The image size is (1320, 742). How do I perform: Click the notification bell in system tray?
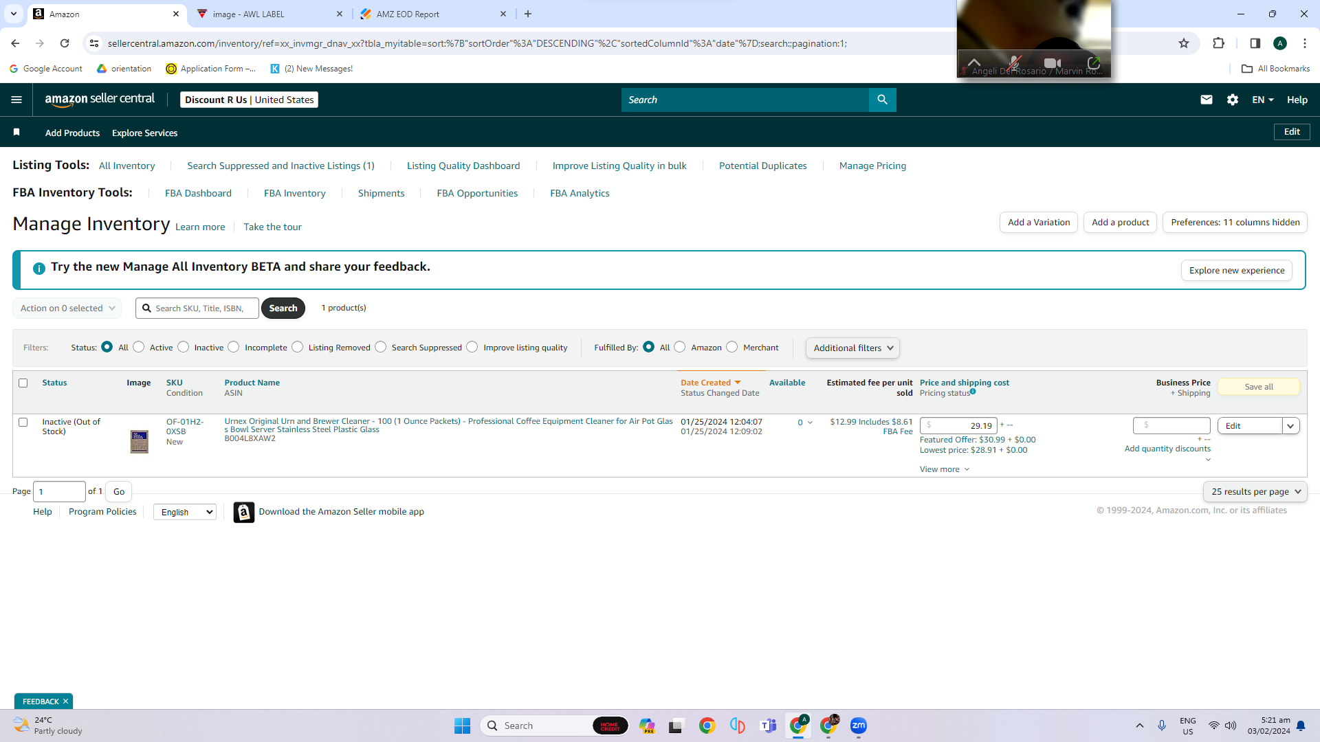tap(1301, 726)
